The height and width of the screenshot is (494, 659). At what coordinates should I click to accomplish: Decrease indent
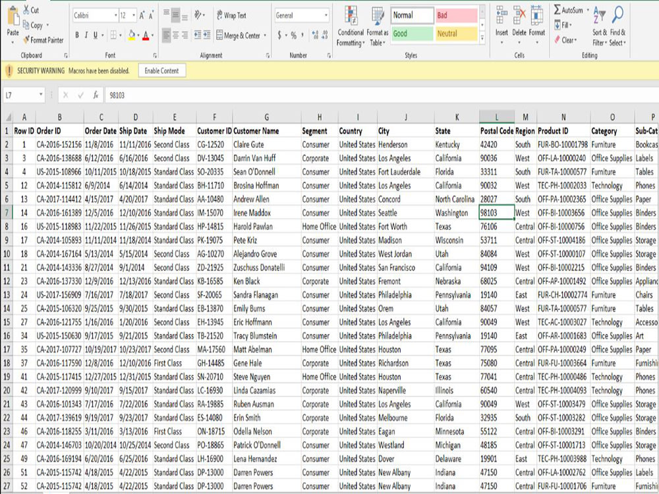point(198,36)
